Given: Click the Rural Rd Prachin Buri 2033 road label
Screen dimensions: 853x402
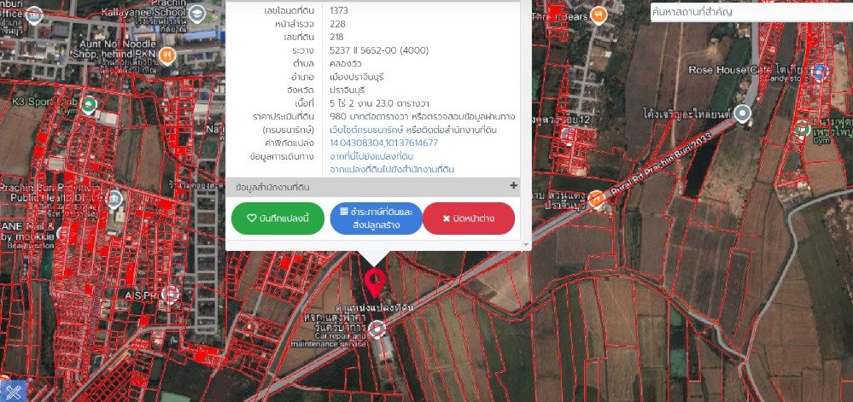Looking at the screenshot, I should coord(662,165).
